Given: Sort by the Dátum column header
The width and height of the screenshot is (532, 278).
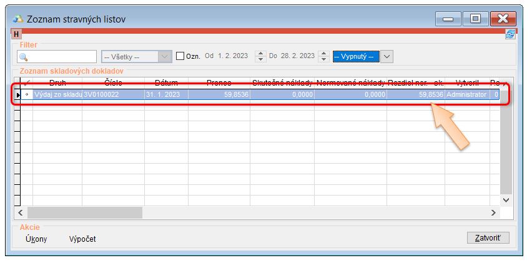Looking at the screenshot, I should [x=166, y=82].
